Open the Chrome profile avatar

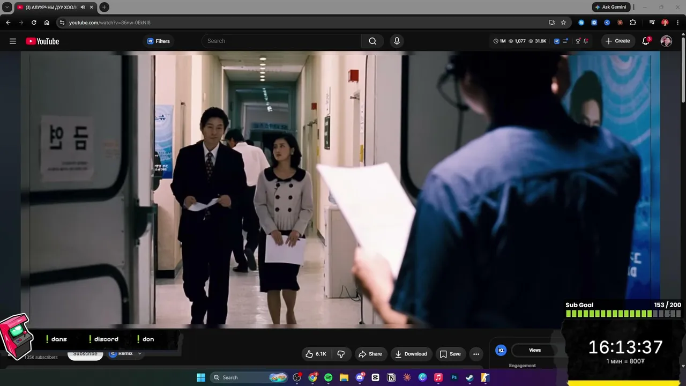tap(665, 23)
